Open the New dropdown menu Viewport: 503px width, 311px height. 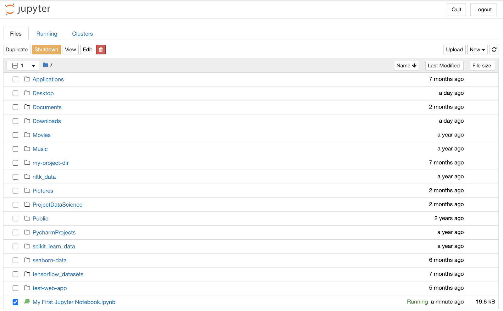pyautogui.click(x=477, y=50)
